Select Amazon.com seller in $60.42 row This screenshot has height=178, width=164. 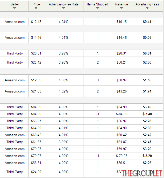[15, 135]
